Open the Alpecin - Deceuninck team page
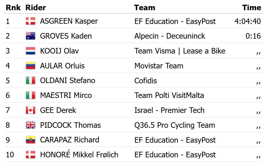Image resolution: width=264 pixels, height=162 pixels. coord(170,36)
